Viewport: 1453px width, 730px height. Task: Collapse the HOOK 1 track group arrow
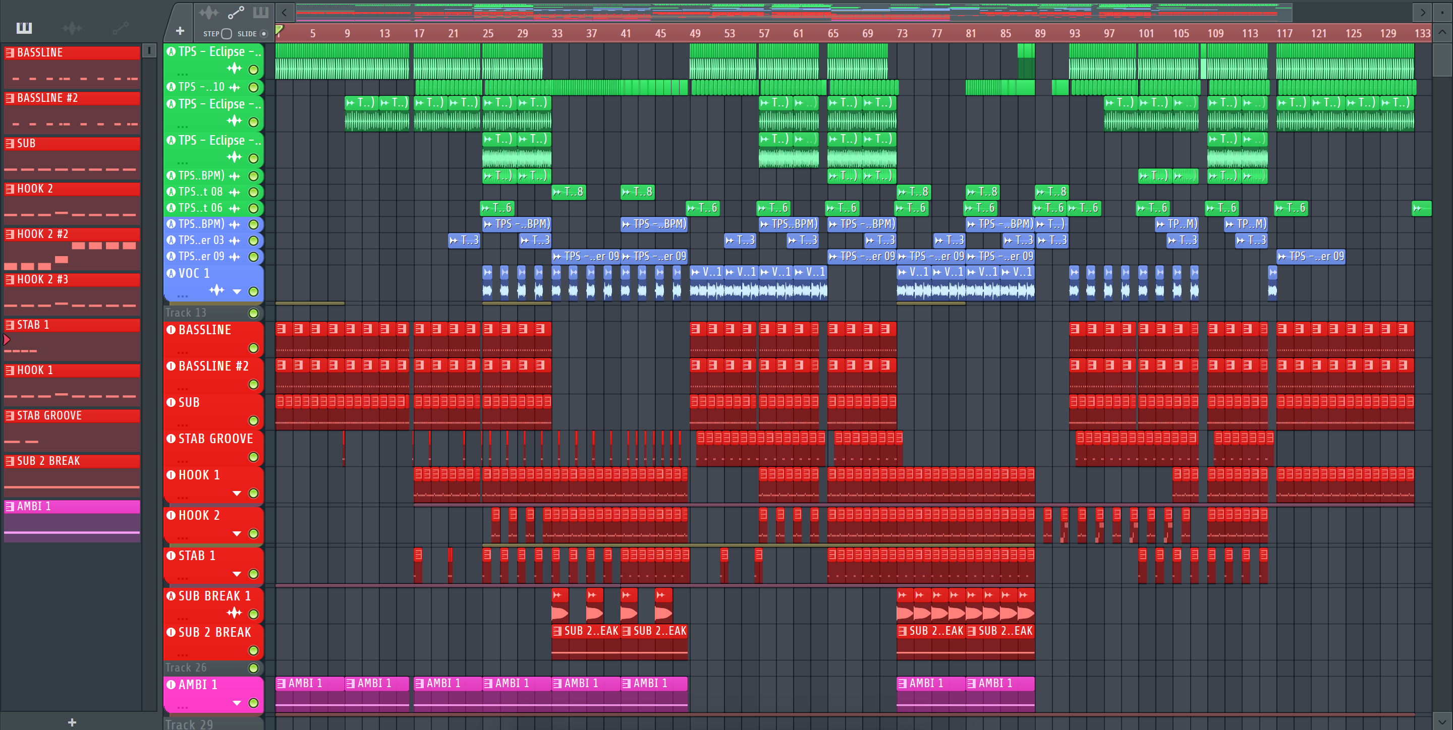(237, 493)
